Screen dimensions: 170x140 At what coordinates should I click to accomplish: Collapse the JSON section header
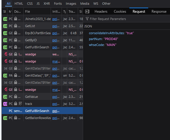[126, 26]
